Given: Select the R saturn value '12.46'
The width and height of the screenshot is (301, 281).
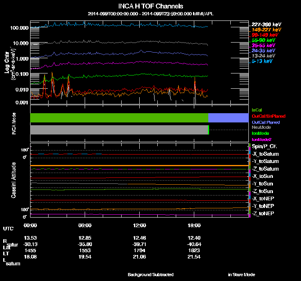Looking at the screenshot, I should coord(140,238).
